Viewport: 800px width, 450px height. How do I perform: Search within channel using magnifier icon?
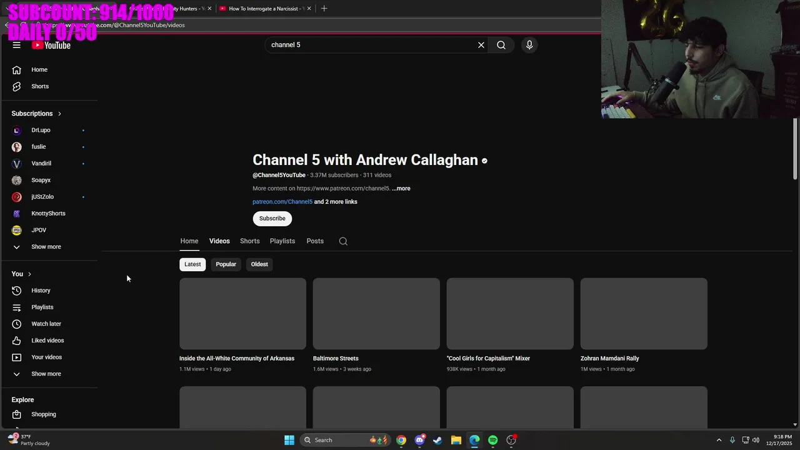(x=343, y=241)
